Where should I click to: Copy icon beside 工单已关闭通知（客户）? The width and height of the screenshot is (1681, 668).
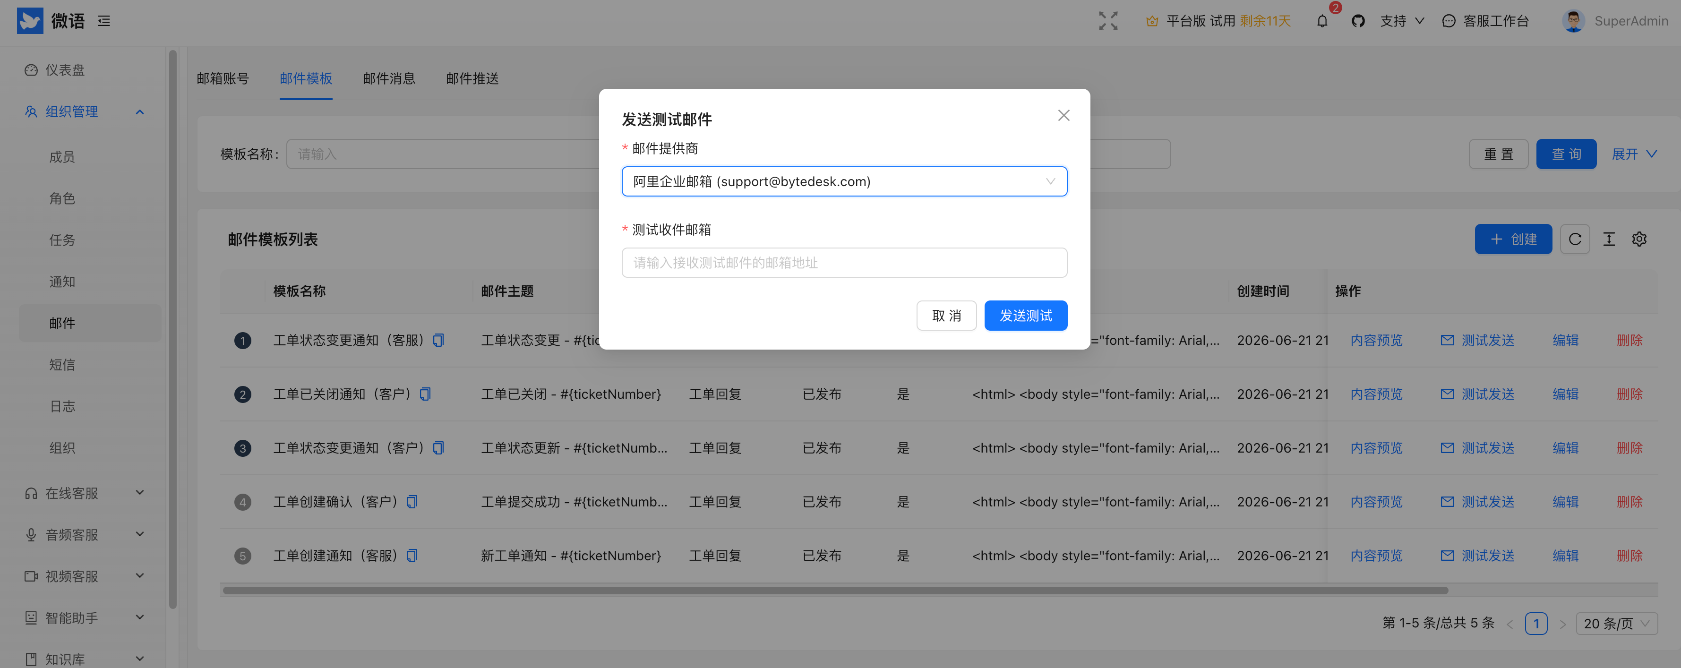[x=425, y=394]
